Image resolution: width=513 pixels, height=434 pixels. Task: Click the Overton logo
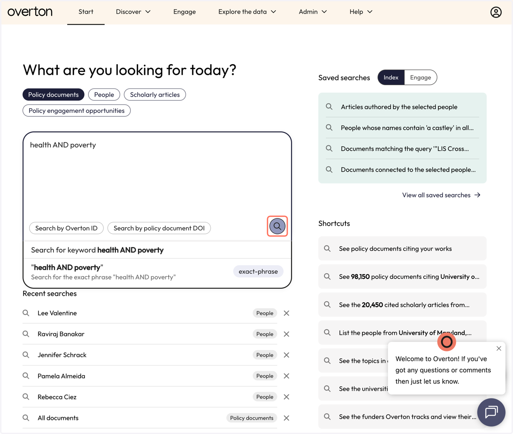[30, 12]
